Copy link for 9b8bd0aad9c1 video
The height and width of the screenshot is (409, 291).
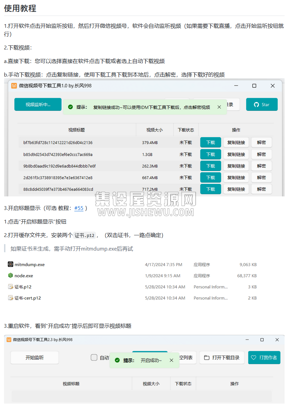coord(236,166)
